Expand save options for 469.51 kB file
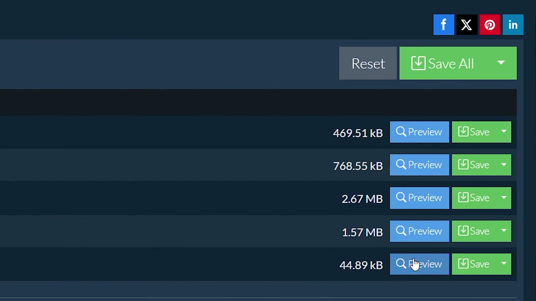Screen dimensions: 536x301 504,132
